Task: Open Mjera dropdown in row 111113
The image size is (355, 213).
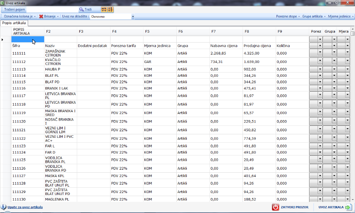Action: (348, 69)
